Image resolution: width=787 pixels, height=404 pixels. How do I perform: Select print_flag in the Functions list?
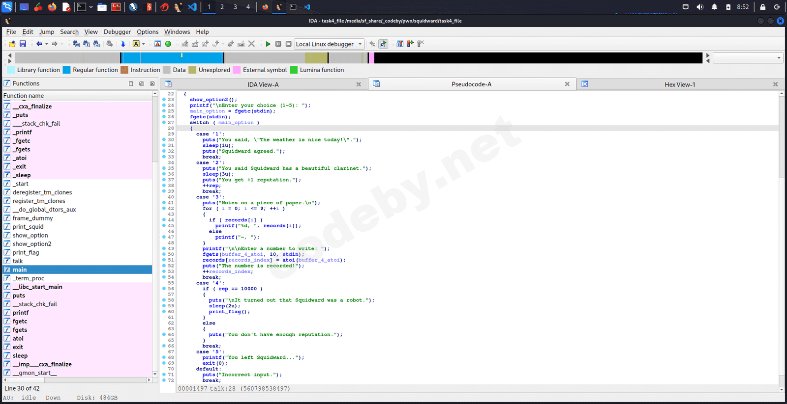coord(26,253)
